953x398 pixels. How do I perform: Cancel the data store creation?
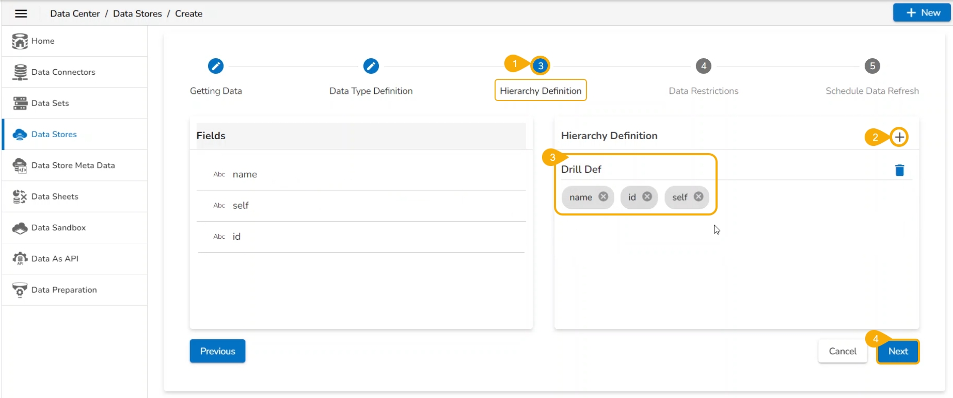tap(842, 351)
